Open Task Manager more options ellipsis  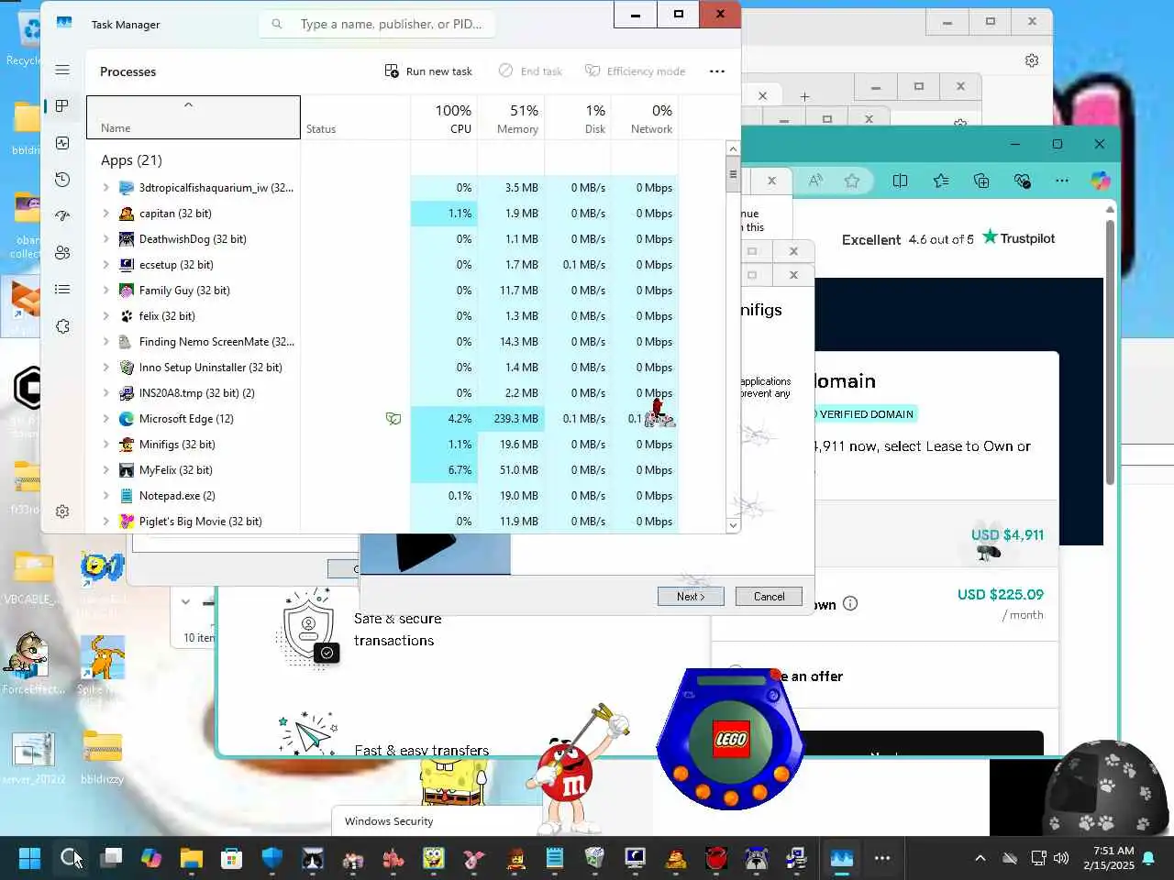click(717, 71)
